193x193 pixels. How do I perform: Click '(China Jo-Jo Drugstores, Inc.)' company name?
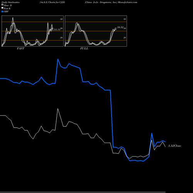(x=101, y=2)
